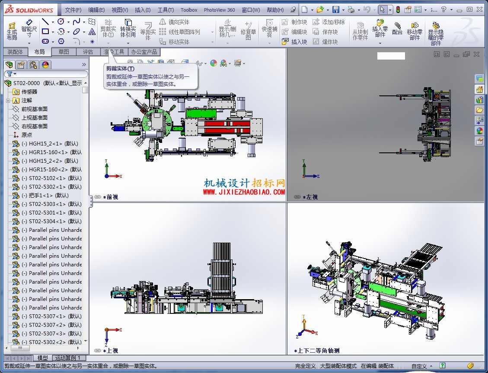Open the 自定义 units dropdown in status bar
The image size is (488, 373).
coord(422,366)
